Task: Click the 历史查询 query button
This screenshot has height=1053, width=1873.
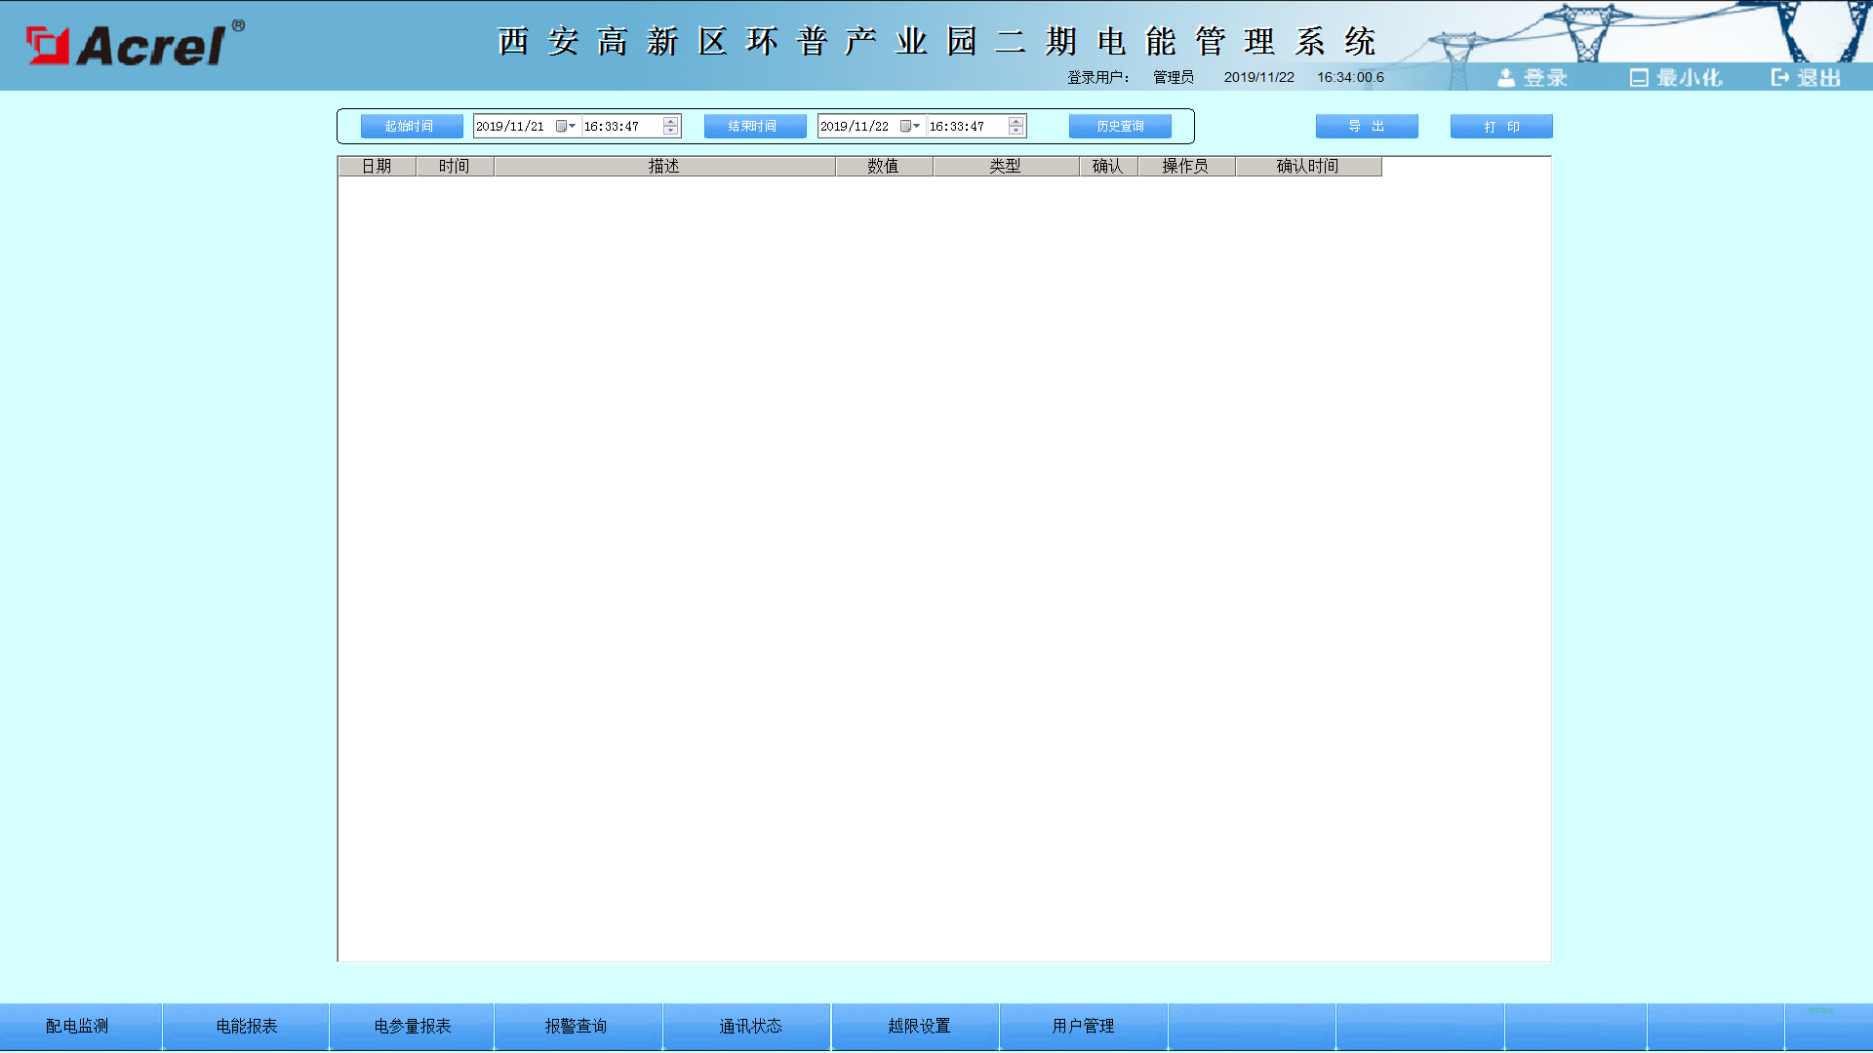Action: click(1120, 126)
